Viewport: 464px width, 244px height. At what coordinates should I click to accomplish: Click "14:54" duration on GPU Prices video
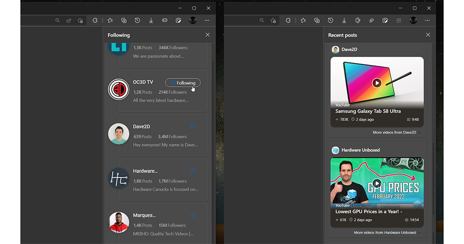414,220
